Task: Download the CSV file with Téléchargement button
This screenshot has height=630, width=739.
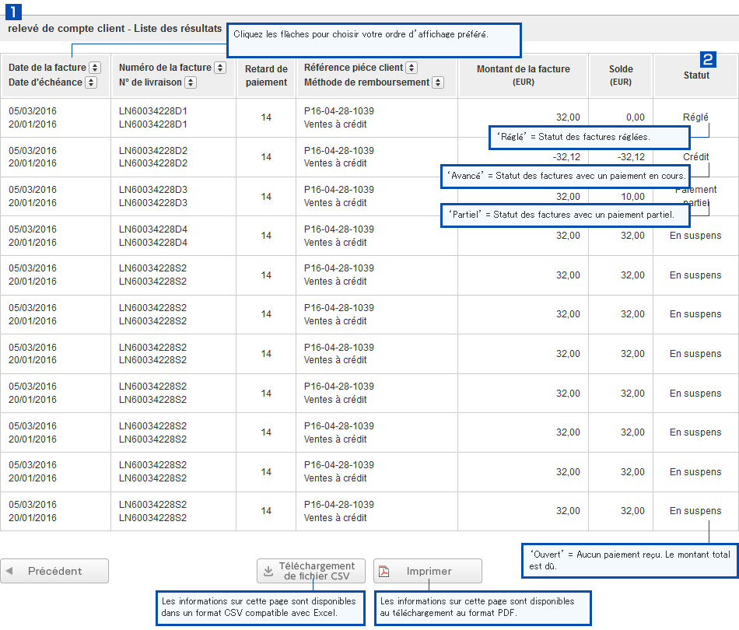Action: 311,571
